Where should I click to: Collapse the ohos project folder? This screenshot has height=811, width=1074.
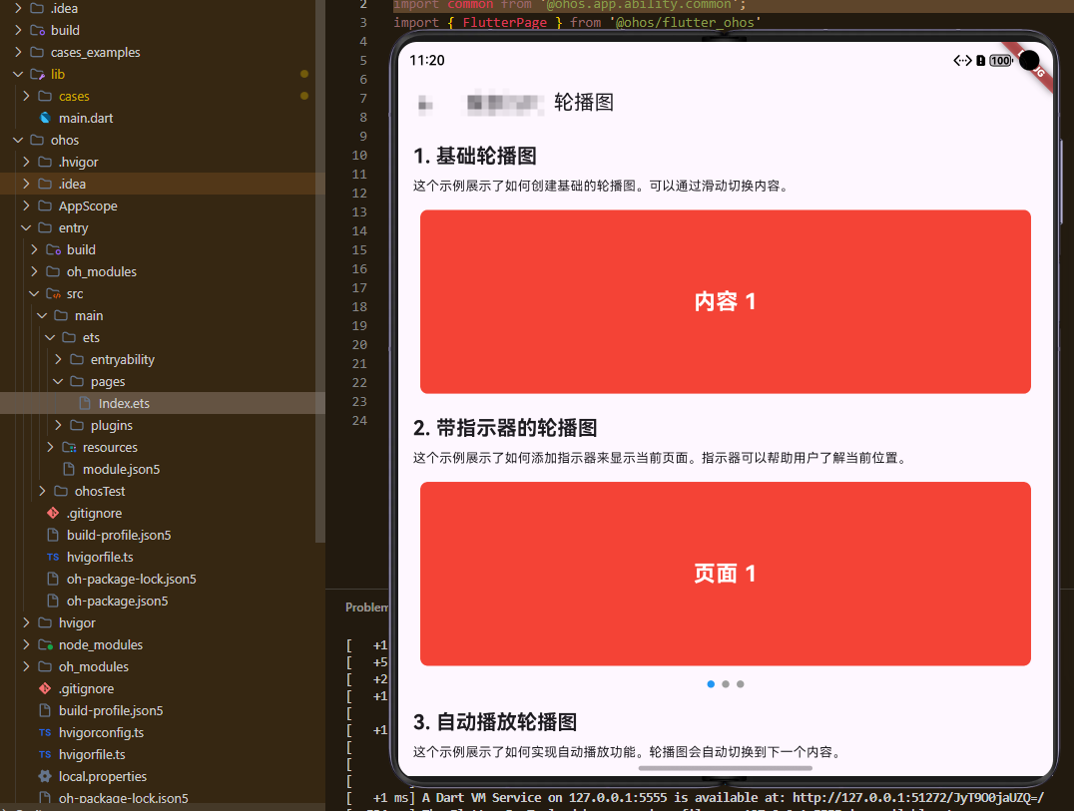click(x=17, y=140)
